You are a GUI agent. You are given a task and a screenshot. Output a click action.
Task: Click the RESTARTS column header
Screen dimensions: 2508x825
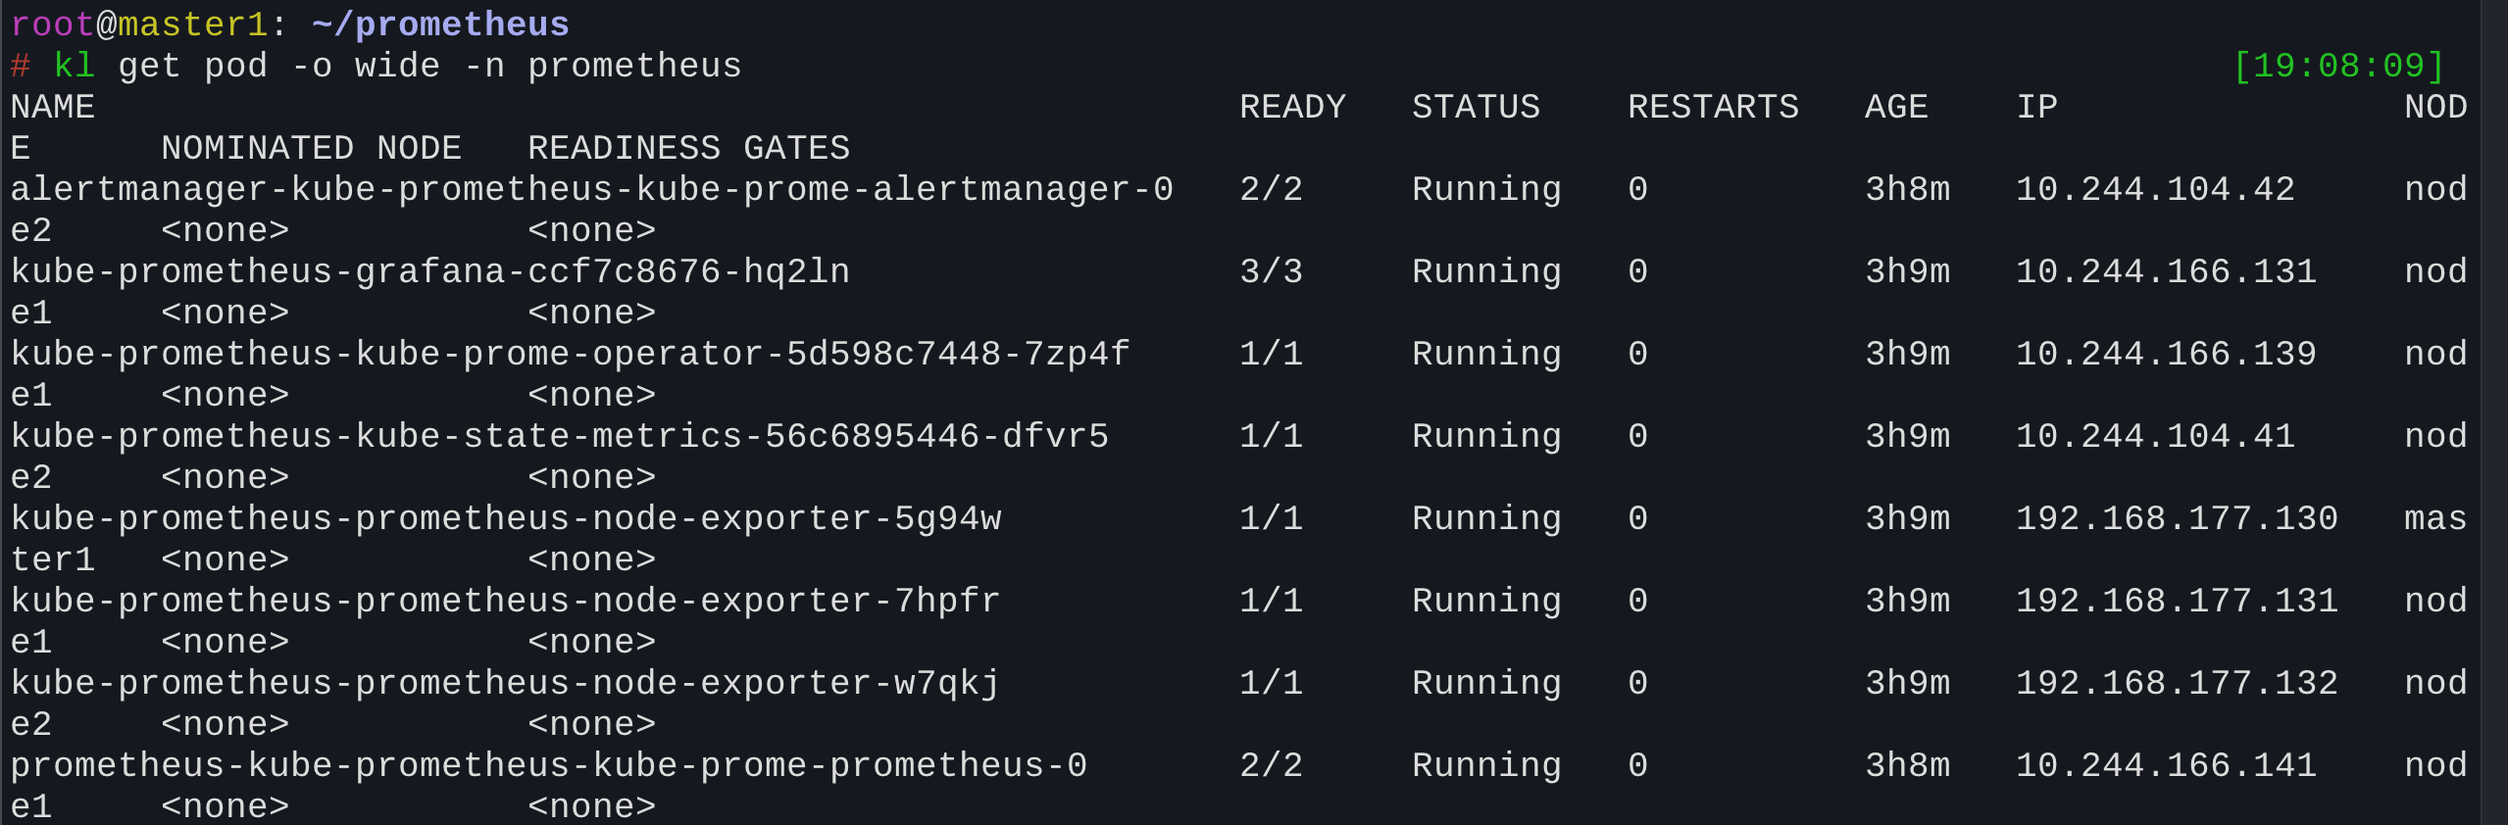click(1712, 107)
